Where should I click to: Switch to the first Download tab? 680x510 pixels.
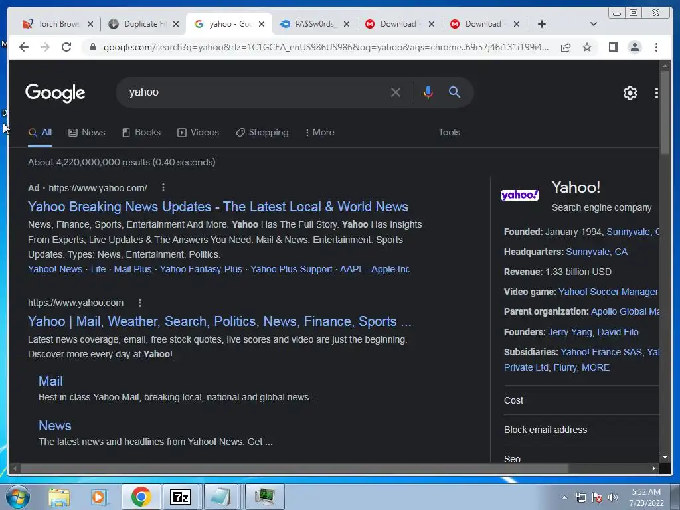click(398, 24)
